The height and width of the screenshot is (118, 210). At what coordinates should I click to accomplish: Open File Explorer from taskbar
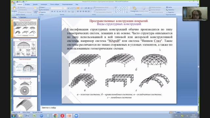20,116
